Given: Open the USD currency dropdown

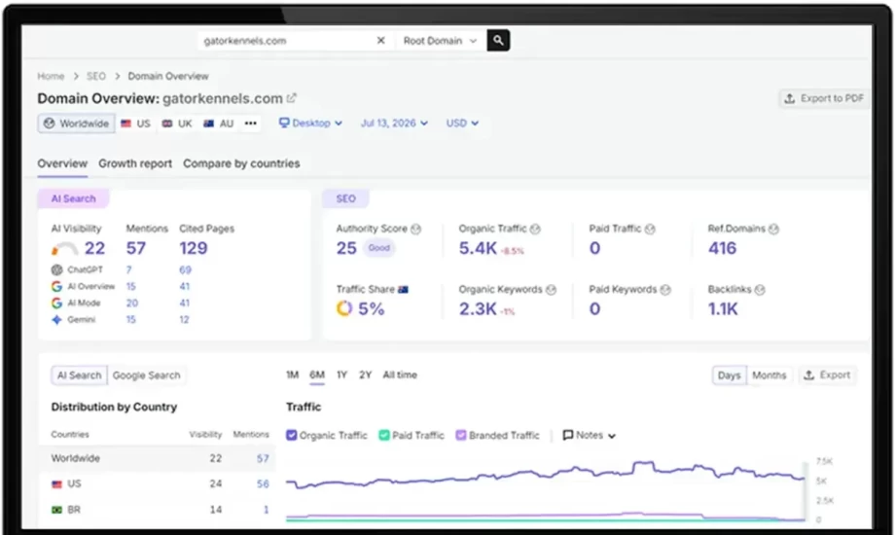Looking at the screenshot, I should 462,124.
